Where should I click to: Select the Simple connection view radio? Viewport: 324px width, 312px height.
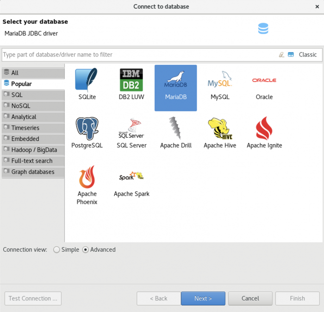click(x=56, y=249)
